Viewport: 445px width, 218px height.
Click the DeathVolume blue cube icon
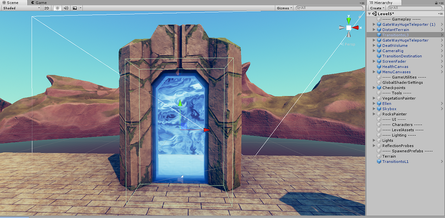(379, 46)
